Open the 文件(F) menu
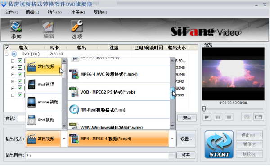Screen dimensions: 270x166 pos(11,13)
